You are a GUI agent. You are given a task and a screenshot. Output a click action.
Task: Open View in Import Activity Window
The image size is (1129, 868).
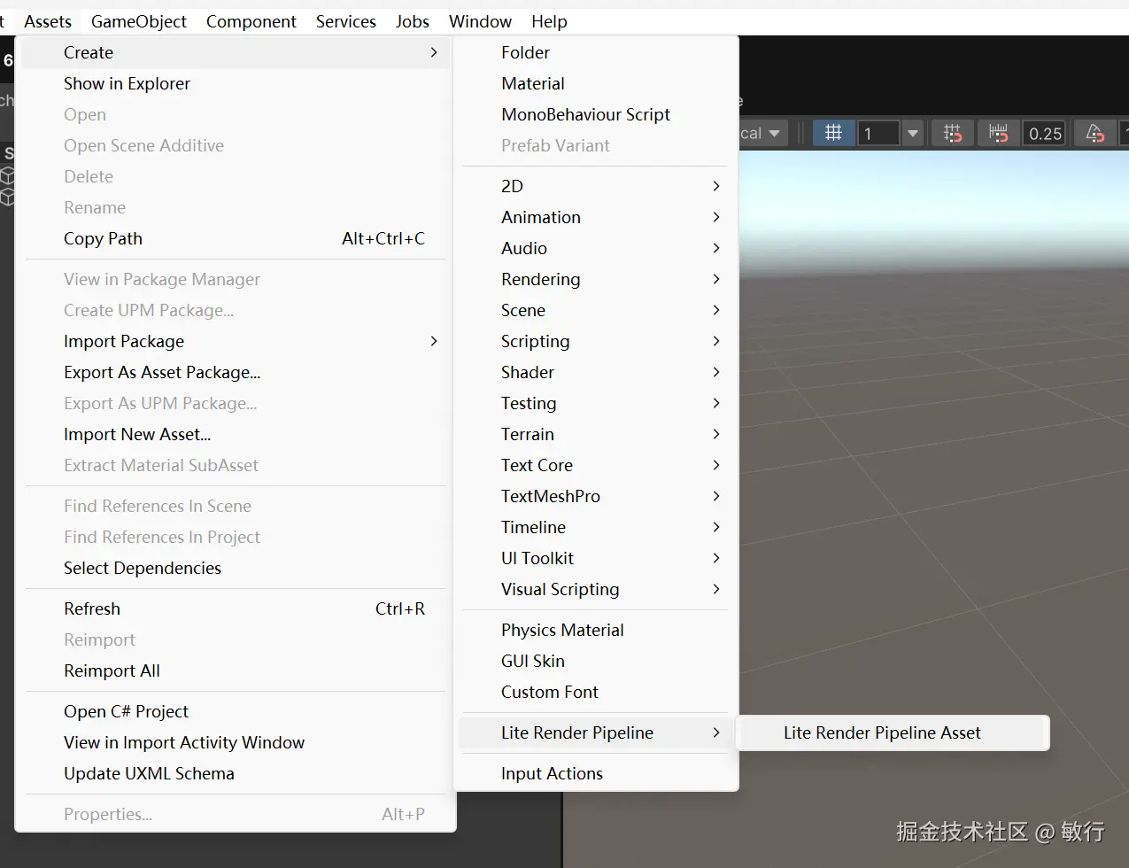(235, 742)
